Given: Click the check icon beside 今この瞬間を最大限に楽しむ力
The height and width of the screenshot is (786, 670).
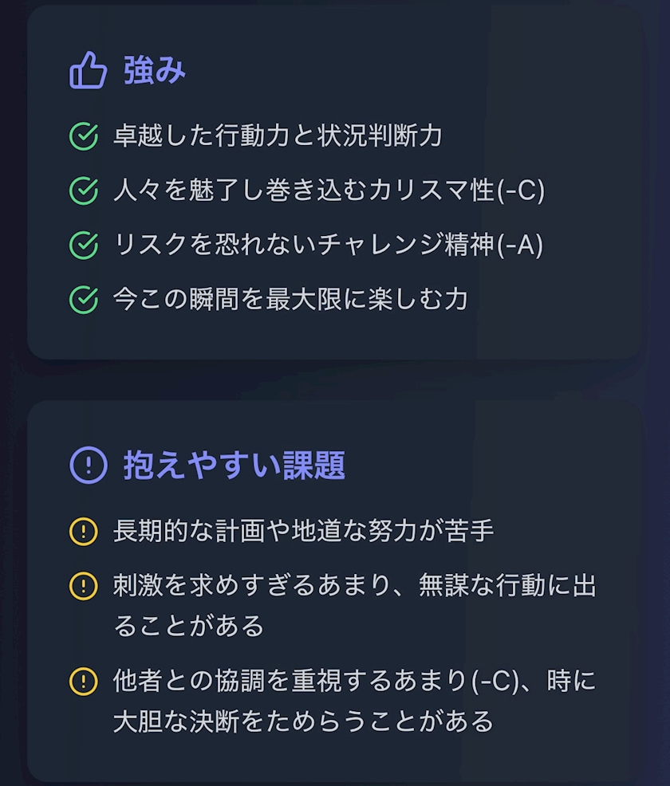Looking at the screenshot, I should tap(84, 299).
